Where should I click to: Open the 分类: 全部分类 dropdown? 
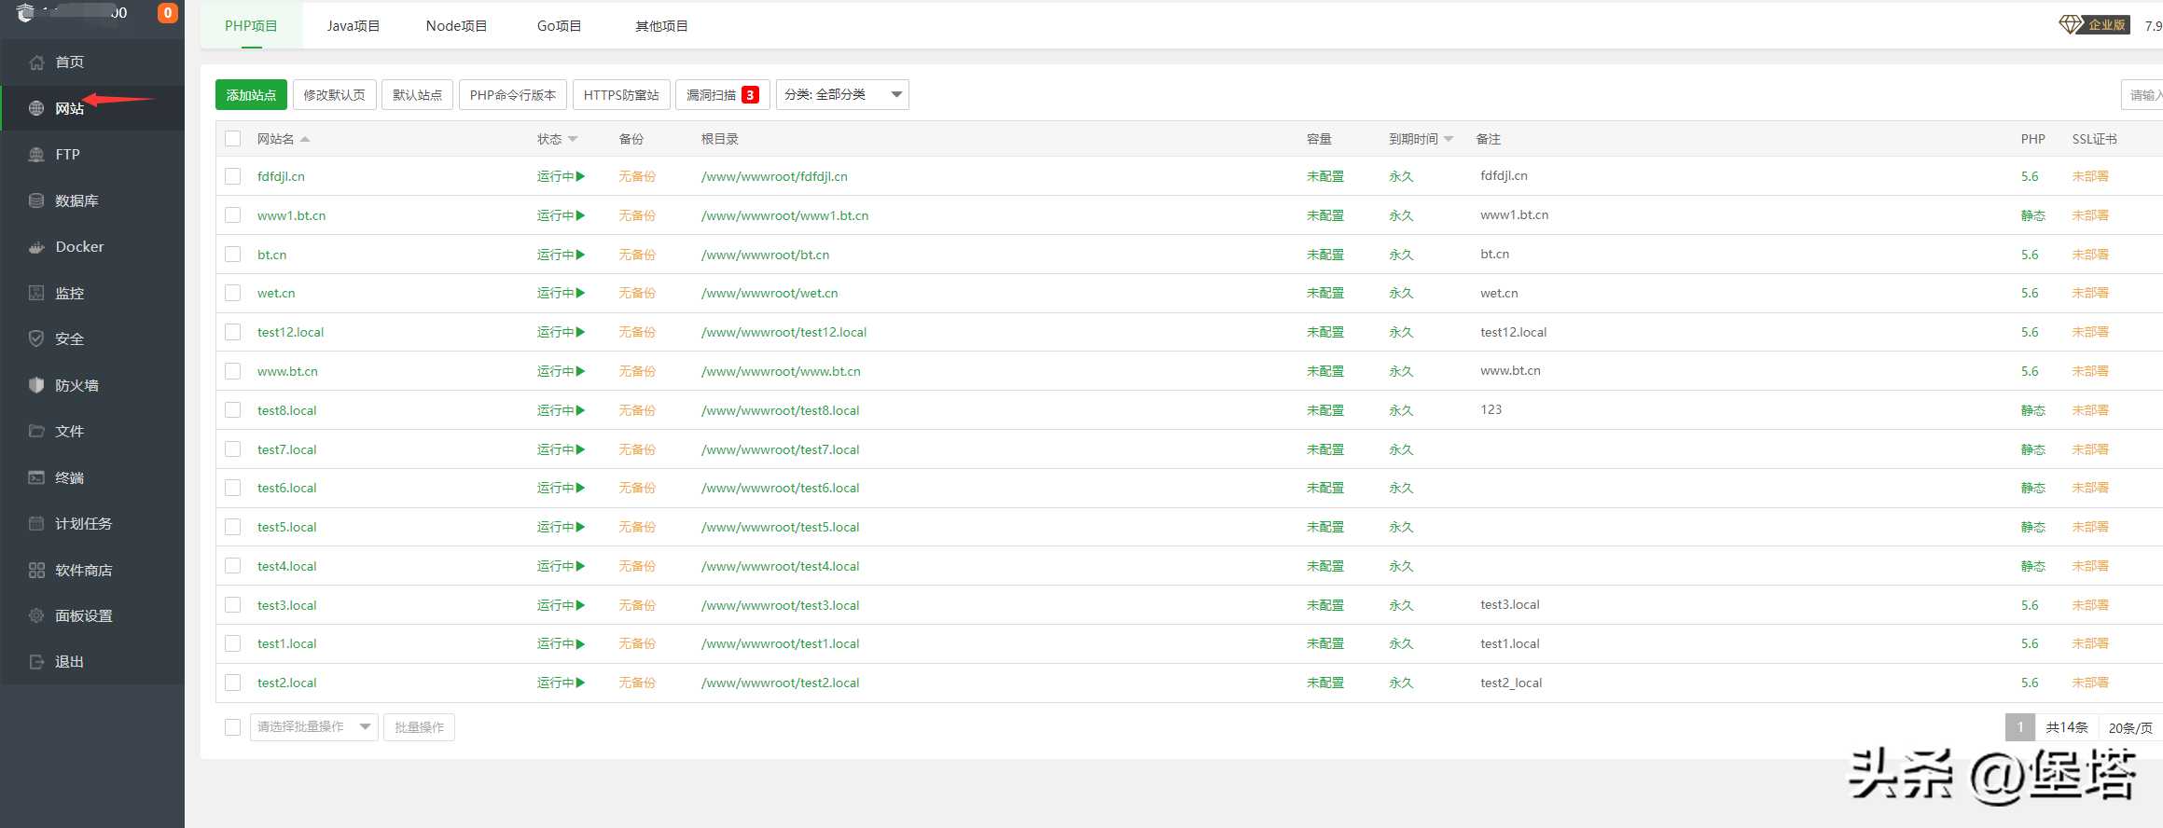[842, 95]
